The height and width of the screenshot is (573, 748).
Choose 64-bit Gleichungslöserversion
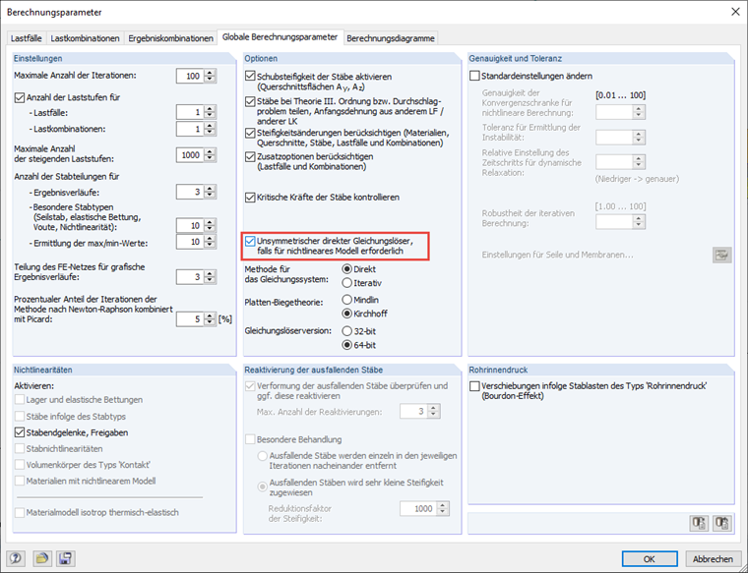coord(347,345)
